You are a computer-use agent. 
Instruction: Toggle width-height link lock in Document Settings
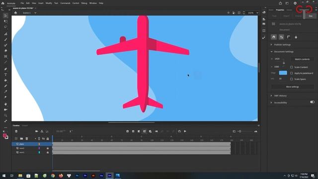coord(284,63)
